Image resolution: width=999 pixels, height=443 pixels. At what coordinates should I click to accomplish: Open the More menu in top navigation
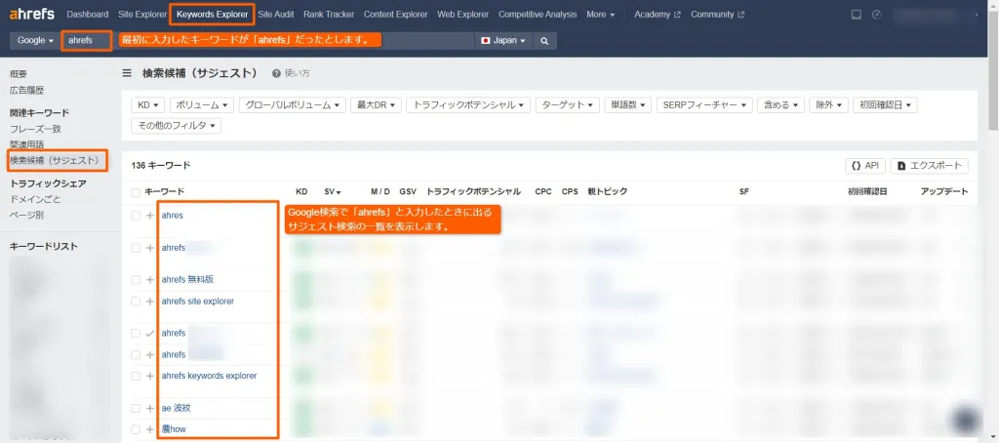[x=601, y=15]
